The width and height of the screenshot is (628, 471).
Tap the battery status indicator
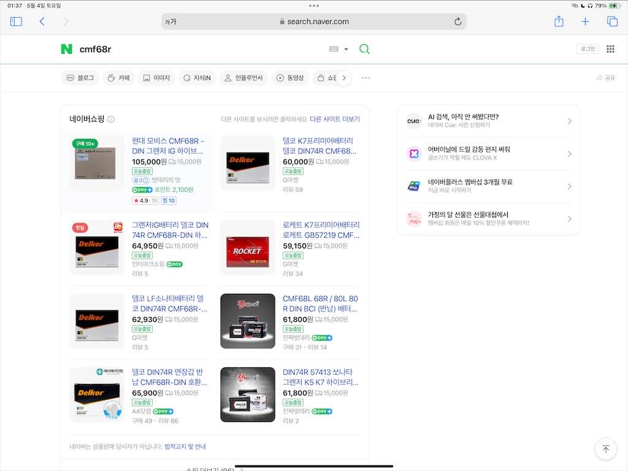pos(614,6)
